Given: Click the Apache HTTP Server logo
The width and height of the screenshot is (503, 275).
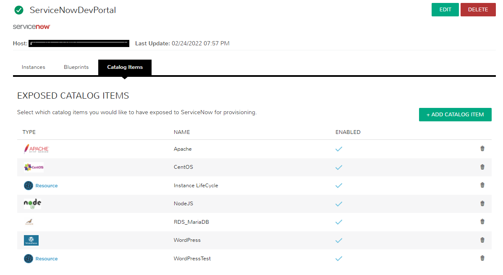Looking at the screenshot, I should click(36, 149).
